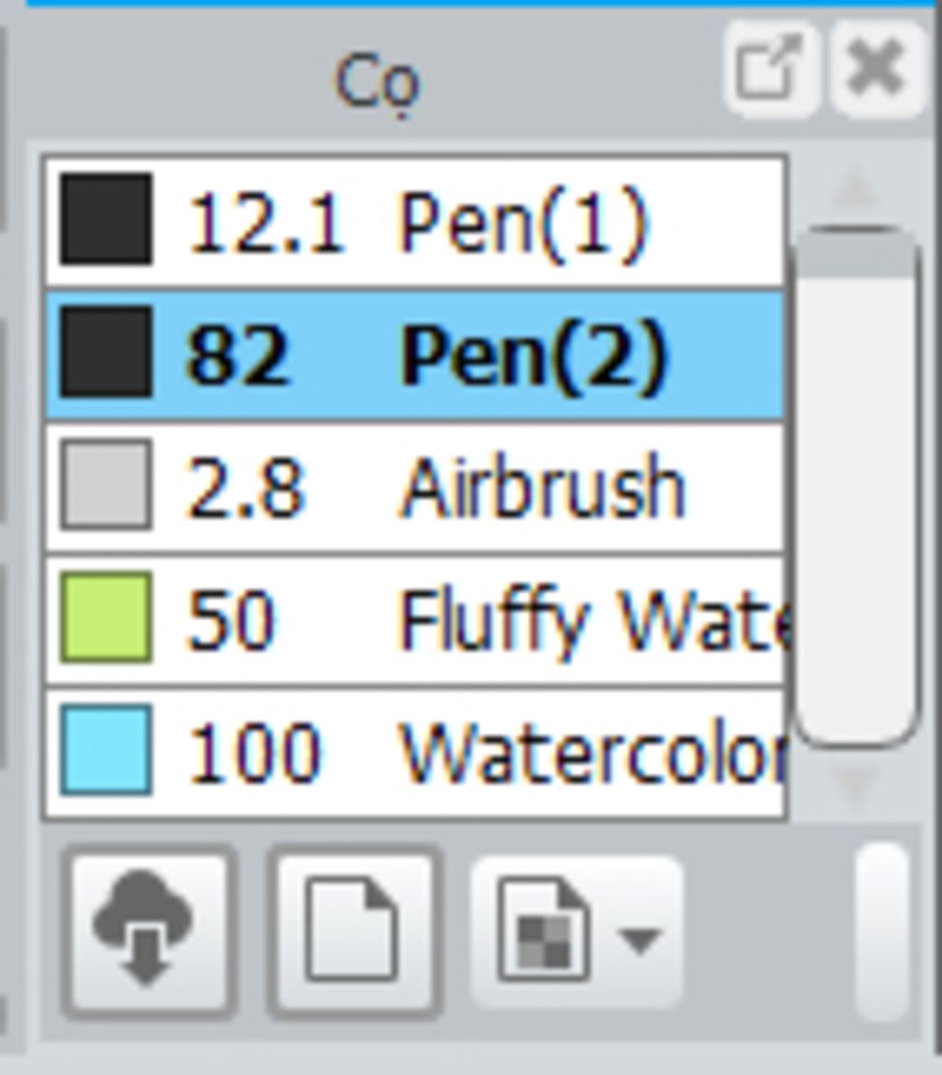Click the panel title text at top
942x1075 pixels.
[377, 83]
